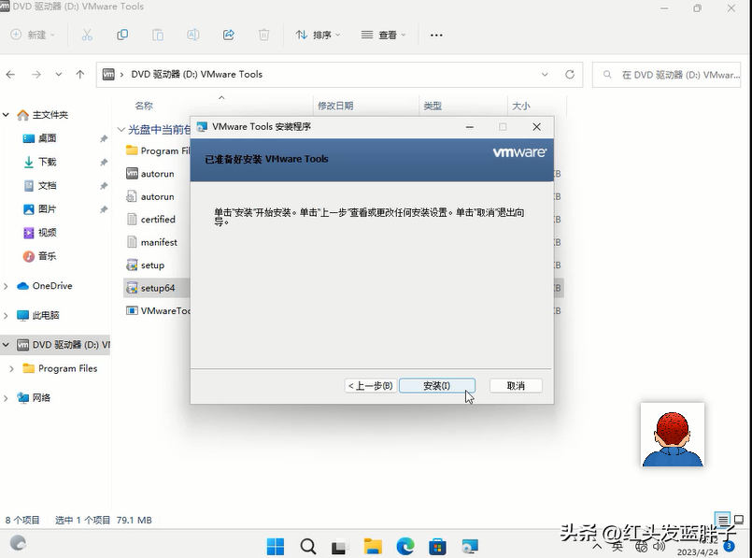
Task: Select Desktop (桌面) in sidebar
Action: click(x=47, y=138)
